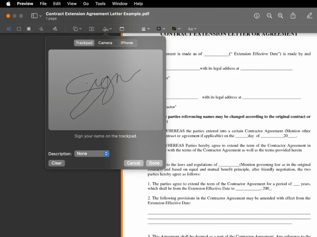Image resolution: width=317 pixels, height=237 pixels.
Task: Zoom out of the document
Action: click(269, 15)
